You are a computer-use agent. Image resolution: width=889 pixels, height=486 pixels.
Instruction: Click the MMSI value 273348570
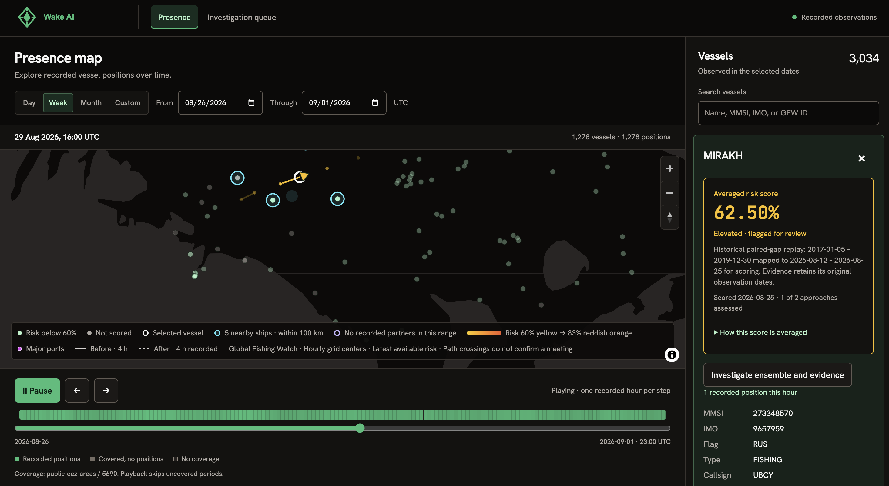773,413
